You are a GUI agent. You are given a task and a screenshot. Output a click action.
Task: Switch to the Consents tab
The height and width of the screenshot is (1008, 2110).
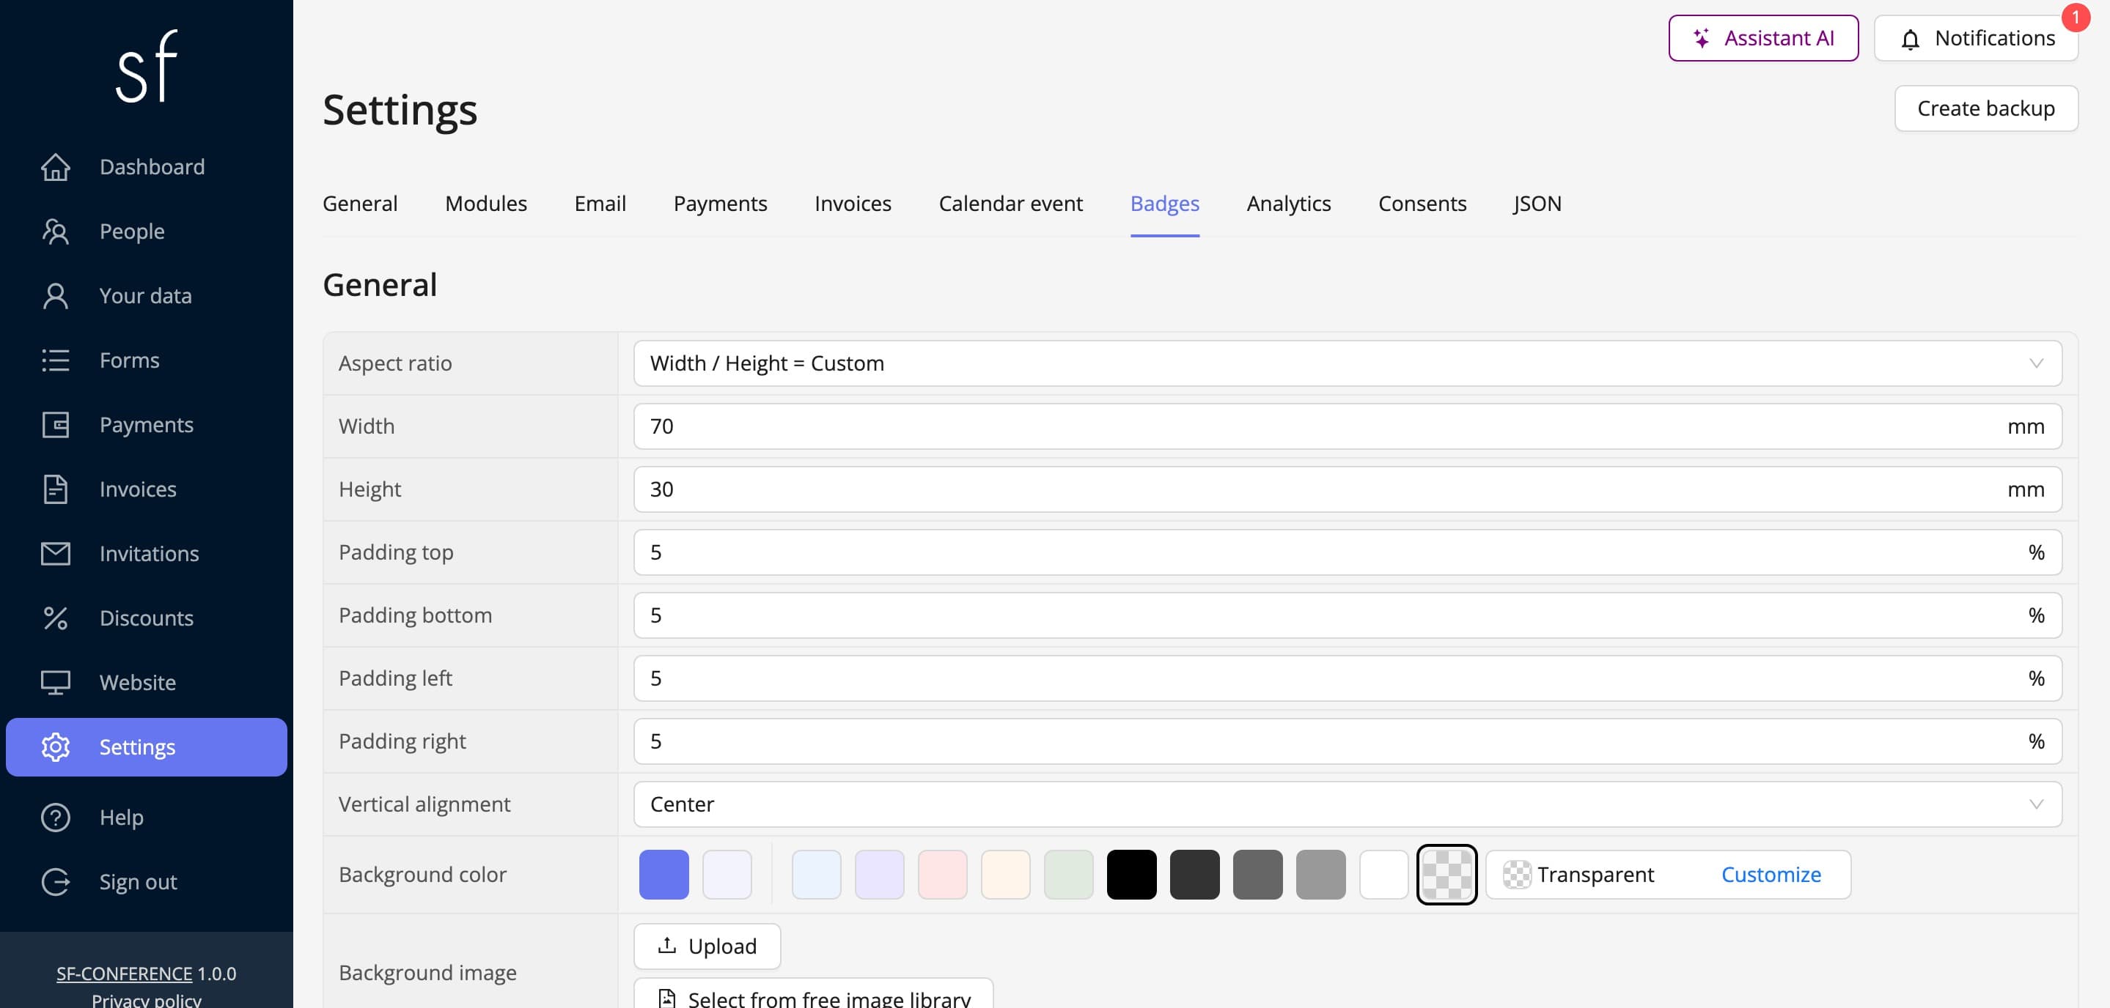point(1422,203)
